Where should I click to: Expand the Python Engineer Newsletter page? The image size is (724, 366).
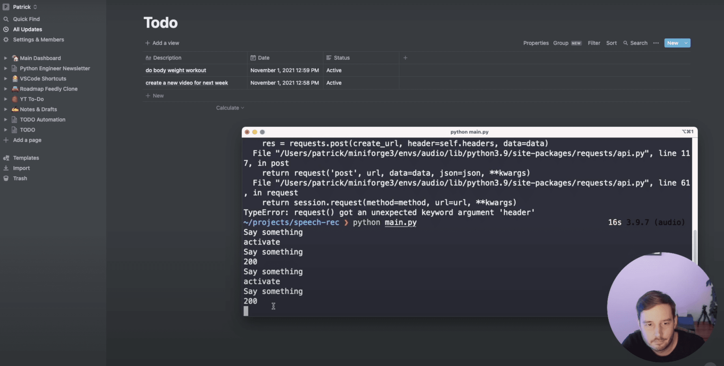[x=5, y=68]
